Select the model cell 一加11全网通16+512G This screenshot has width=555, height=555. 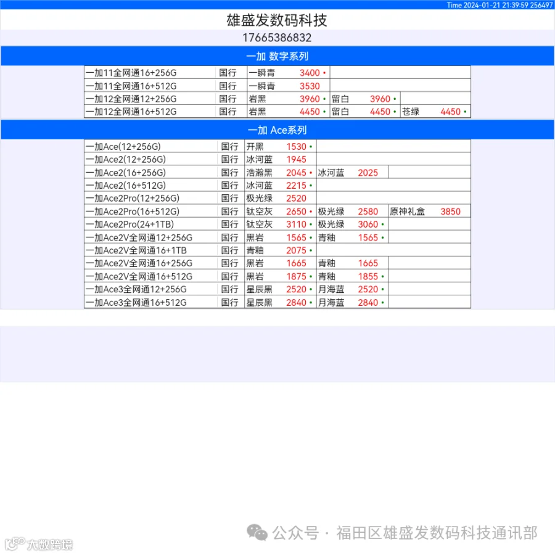(x=150, y=86)
